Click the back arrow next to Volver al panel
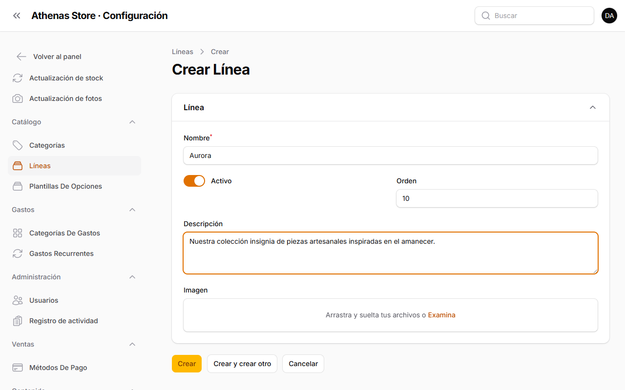The height and width of the screenshot is (390, 625). (x=21, y=57)
